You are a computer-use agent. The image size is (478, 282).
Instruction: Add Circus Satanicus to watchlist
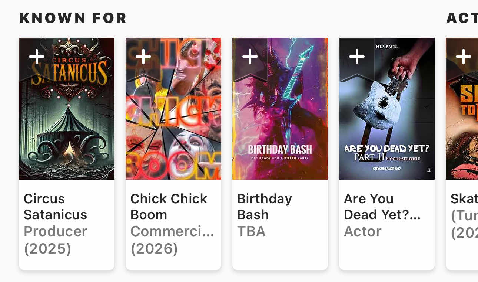(37, 57)
